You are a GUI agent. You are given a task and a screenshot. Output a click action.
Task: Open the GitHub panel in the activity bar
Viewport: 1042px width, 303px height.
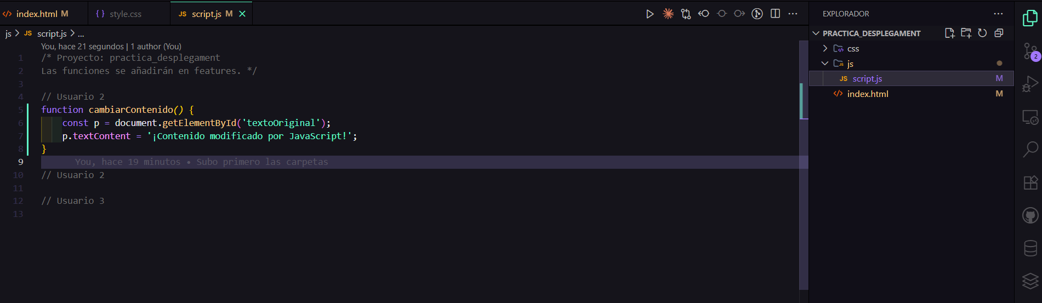1030,215
